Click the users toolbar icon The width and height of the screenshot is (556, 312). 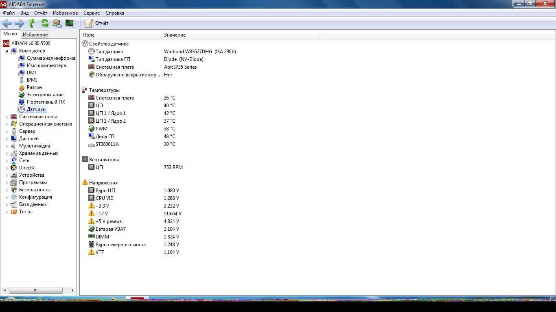coord(57,23)
